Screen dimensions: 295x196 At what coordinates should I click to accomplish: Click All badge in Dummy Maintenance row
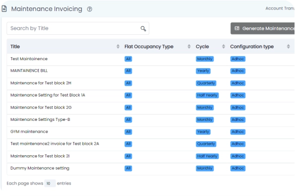[x=128, y=168]
